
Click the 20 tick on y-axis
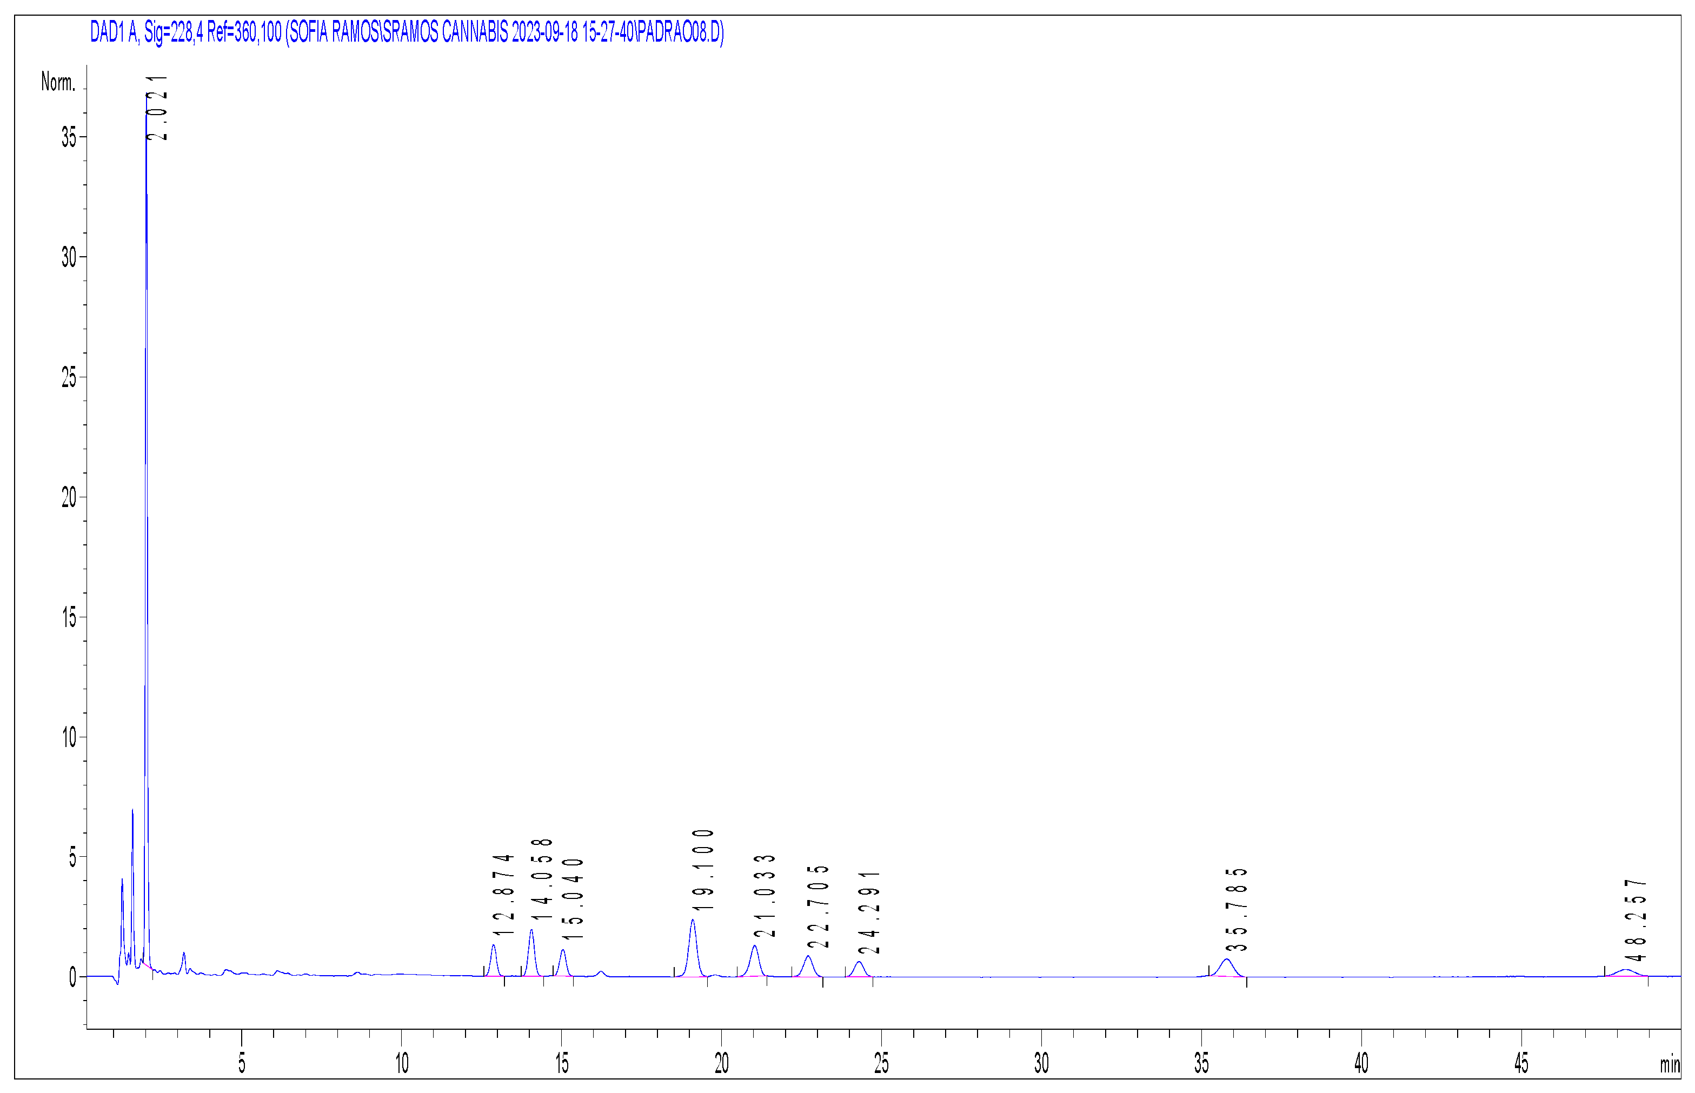coord(69,497)
